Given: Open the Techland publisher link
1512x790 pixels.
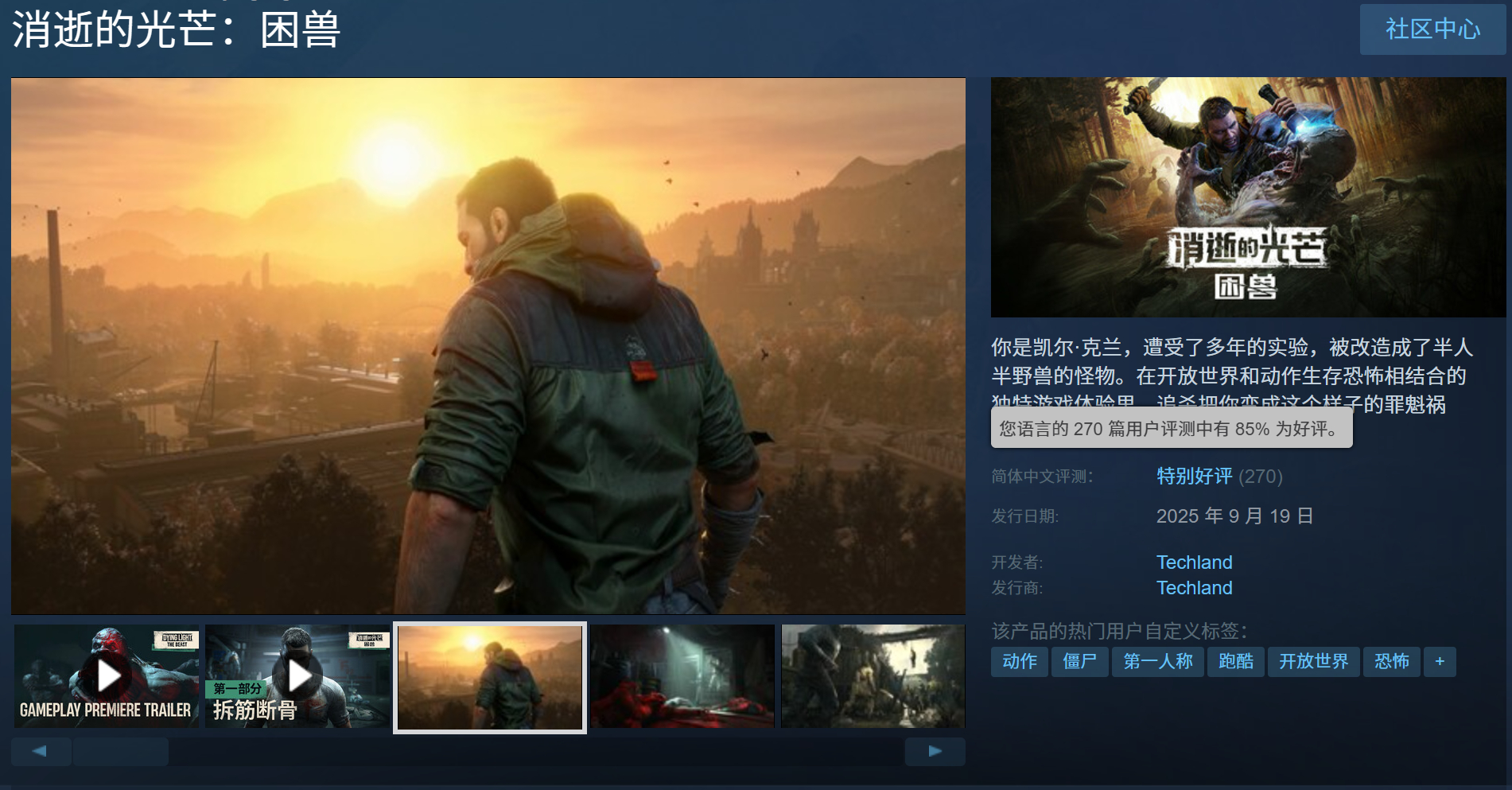Looking at the screenshot, I should (x=1194, y=588).
